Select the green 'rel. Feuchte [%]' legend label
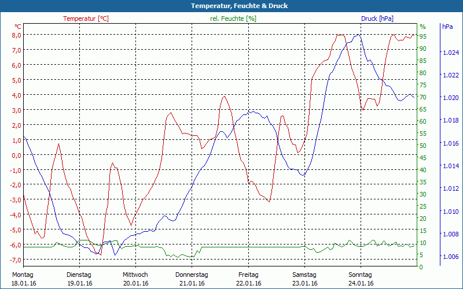 tap(233, 18)
